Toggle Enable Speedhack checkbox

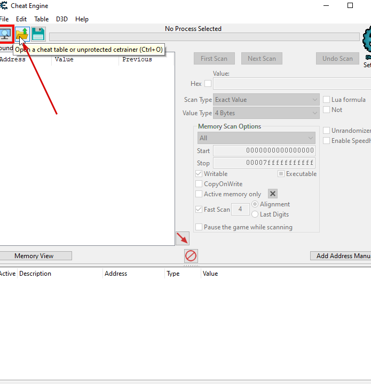[x=326, y=141]
